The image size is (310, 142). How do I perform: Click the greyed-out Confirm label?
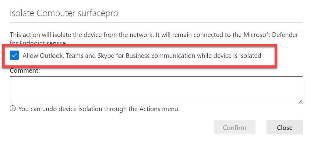click(234, 127)
